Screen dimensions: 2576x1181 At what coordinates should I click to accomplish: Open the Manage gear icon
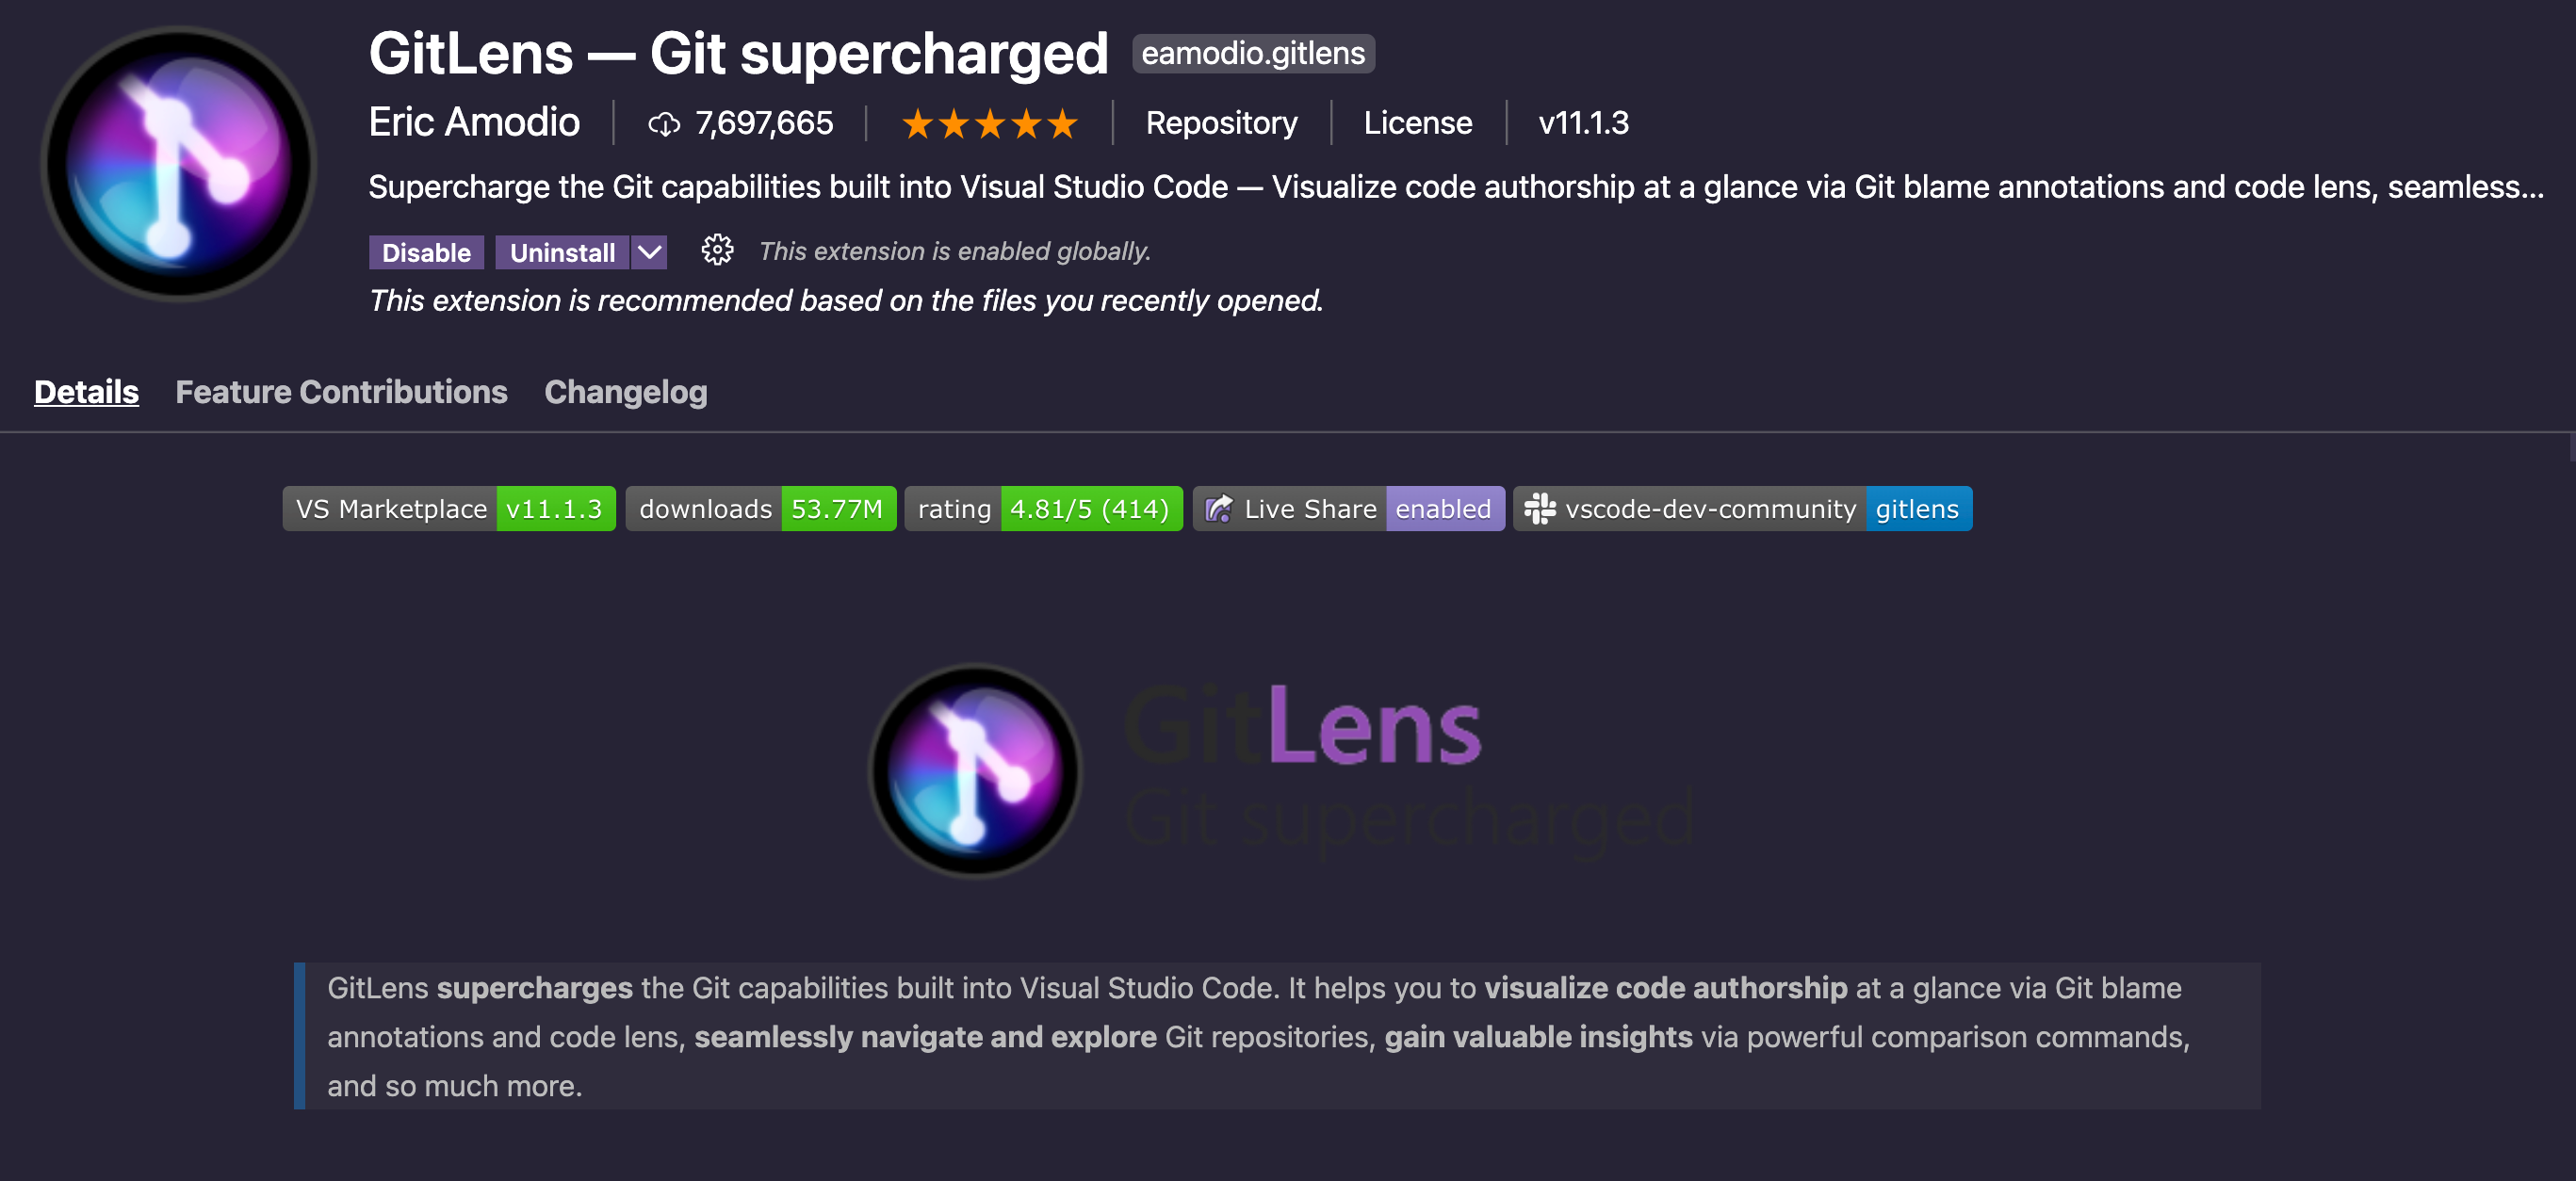click(717, 250)
